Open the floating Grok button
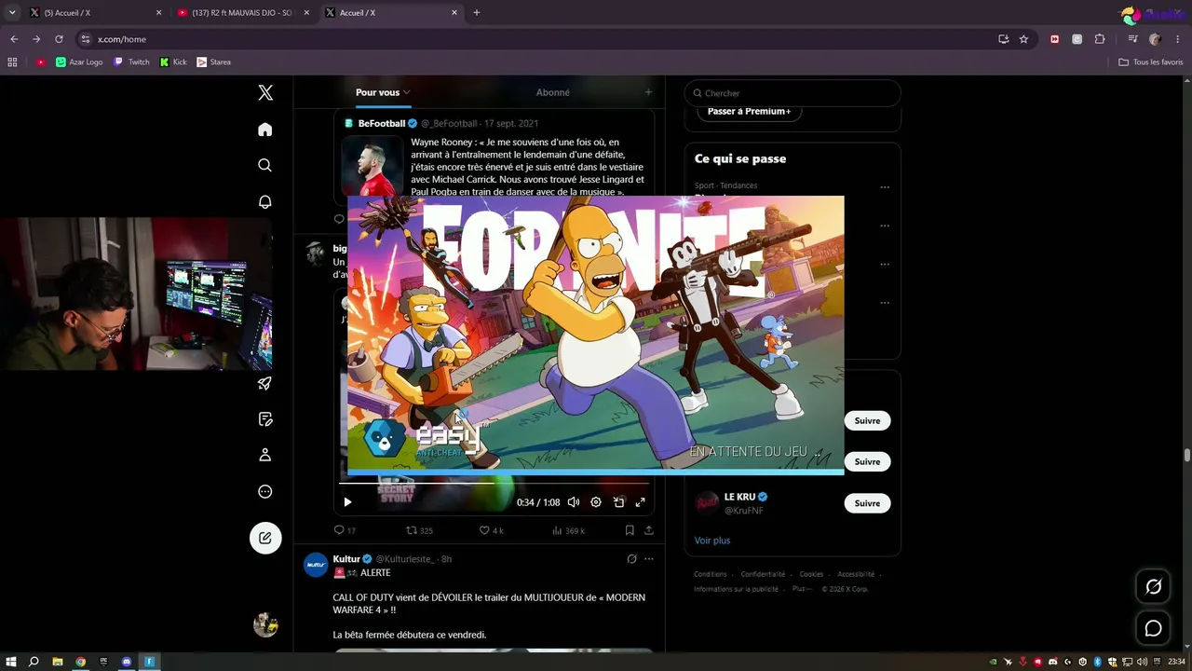Image resolution: width=1192 pixels, height=671 pixels. pyautogui.click(x=1153, y=586)
